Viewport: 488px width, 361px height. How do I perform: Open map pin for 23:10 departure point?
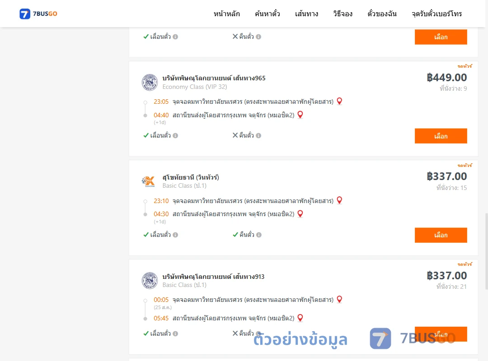tap(339, 200)
